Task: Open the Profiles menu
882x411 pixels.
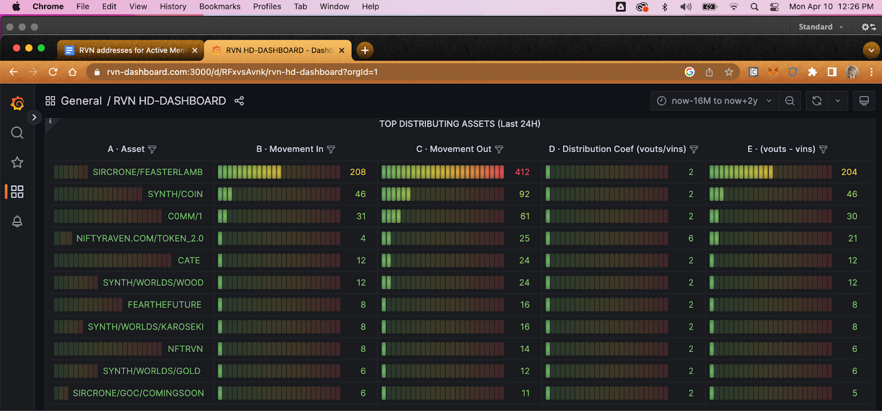Action: click(267, 7)
